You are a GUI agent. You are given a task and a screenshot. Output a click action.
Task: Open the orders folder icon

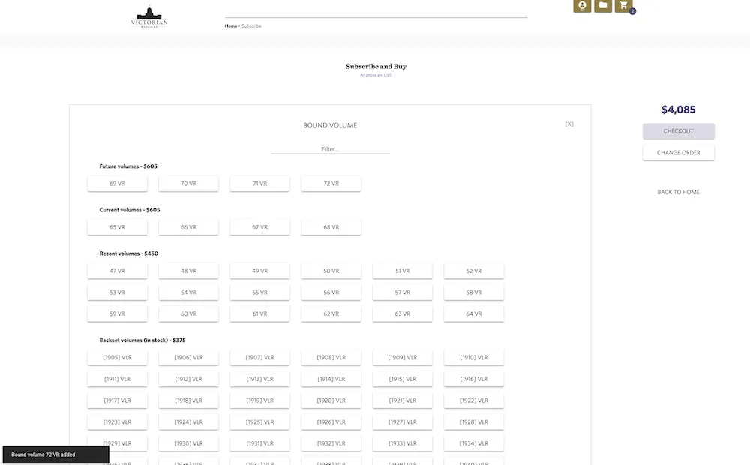(603, 7)
